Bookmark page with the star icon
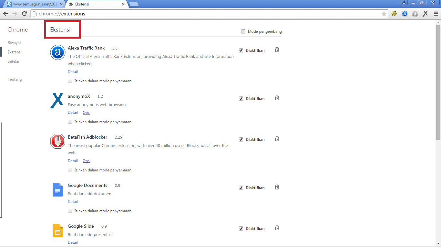The width and height of the screenshot is (441, 247). click(x=384, y=14)
